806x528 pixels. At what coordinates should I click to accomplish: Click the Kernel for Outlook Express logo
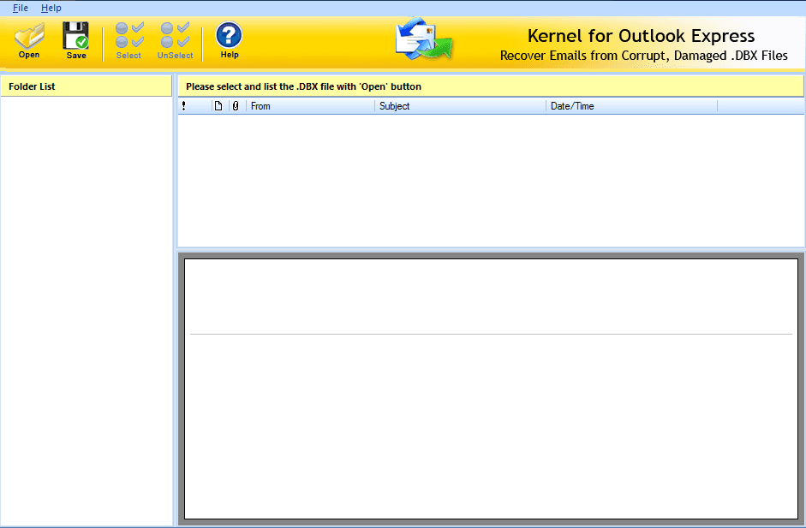(x=424, y=39)
